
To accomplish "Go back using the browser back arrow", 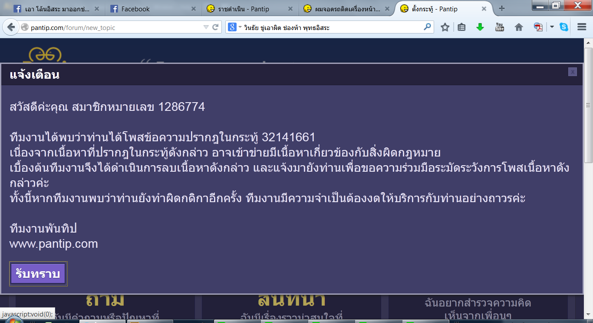I will point(11,27).
